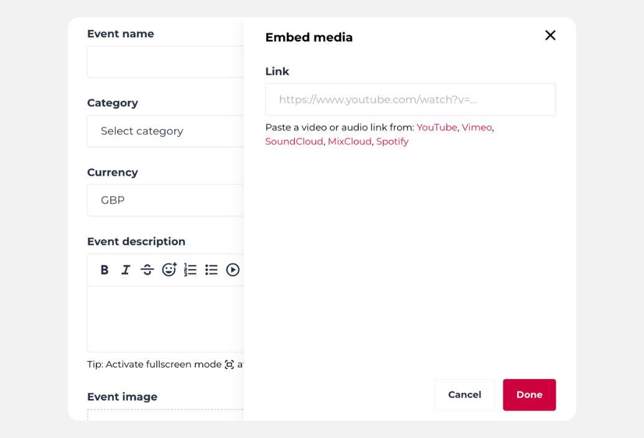Apply italic formatting

[x=125, y=269]
